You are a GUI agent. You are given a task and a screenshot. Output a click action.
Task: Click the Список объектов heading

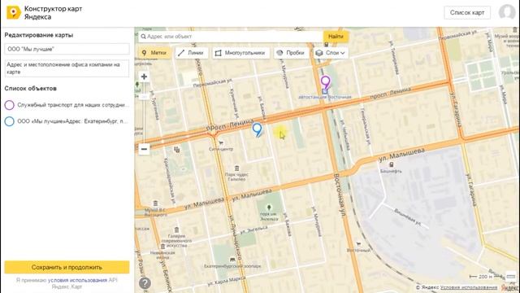(x=31, y=89)
